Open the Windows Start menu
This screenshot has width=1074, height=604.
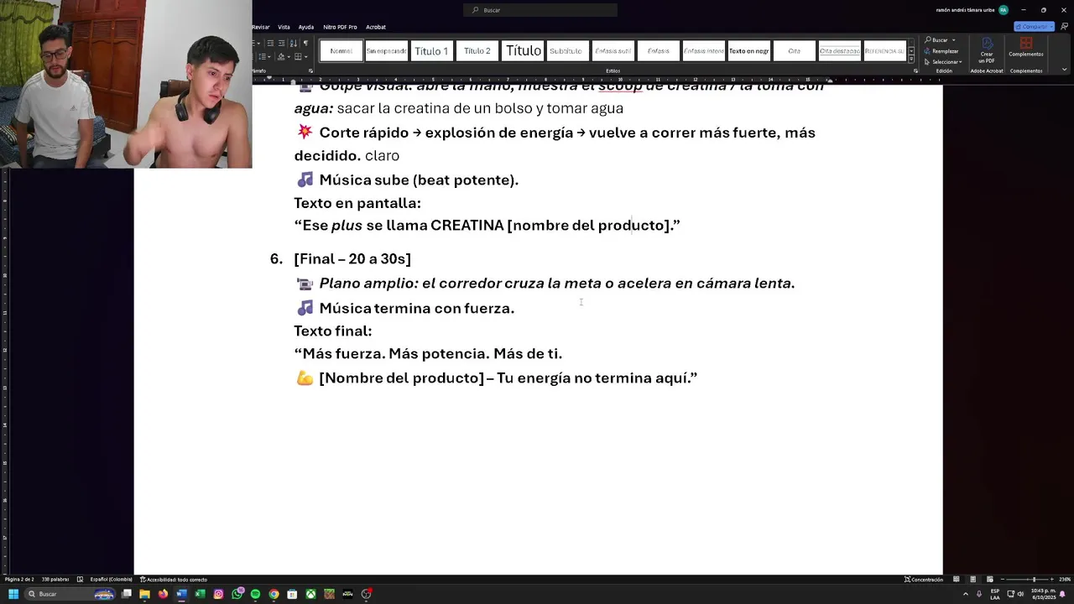click(x=13, y=594)
